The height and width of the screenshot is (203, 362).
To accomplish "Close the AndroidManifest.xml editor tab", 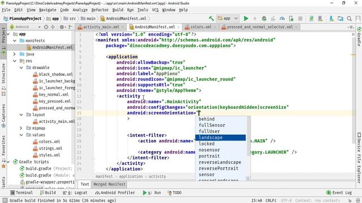I will 178,27.
